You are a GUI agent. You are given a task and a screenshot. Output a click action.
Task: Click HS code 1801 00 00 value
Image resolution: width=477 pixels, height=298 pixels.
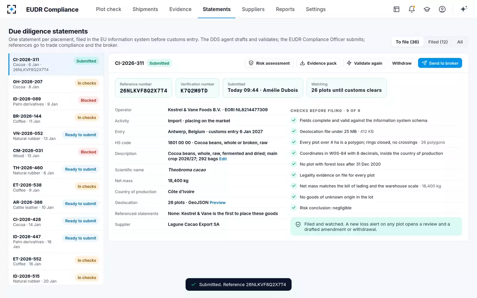tap(217, 143)
